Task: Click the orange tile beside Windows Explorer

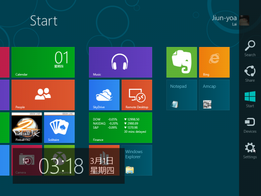Action: pos(104,160)
